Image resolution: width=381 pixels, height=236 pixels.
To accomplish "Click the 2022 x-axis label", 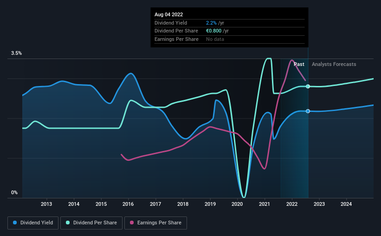I will (292, 204).
